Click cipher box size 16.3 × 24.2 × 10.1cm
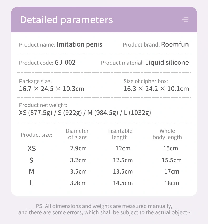 156,89
